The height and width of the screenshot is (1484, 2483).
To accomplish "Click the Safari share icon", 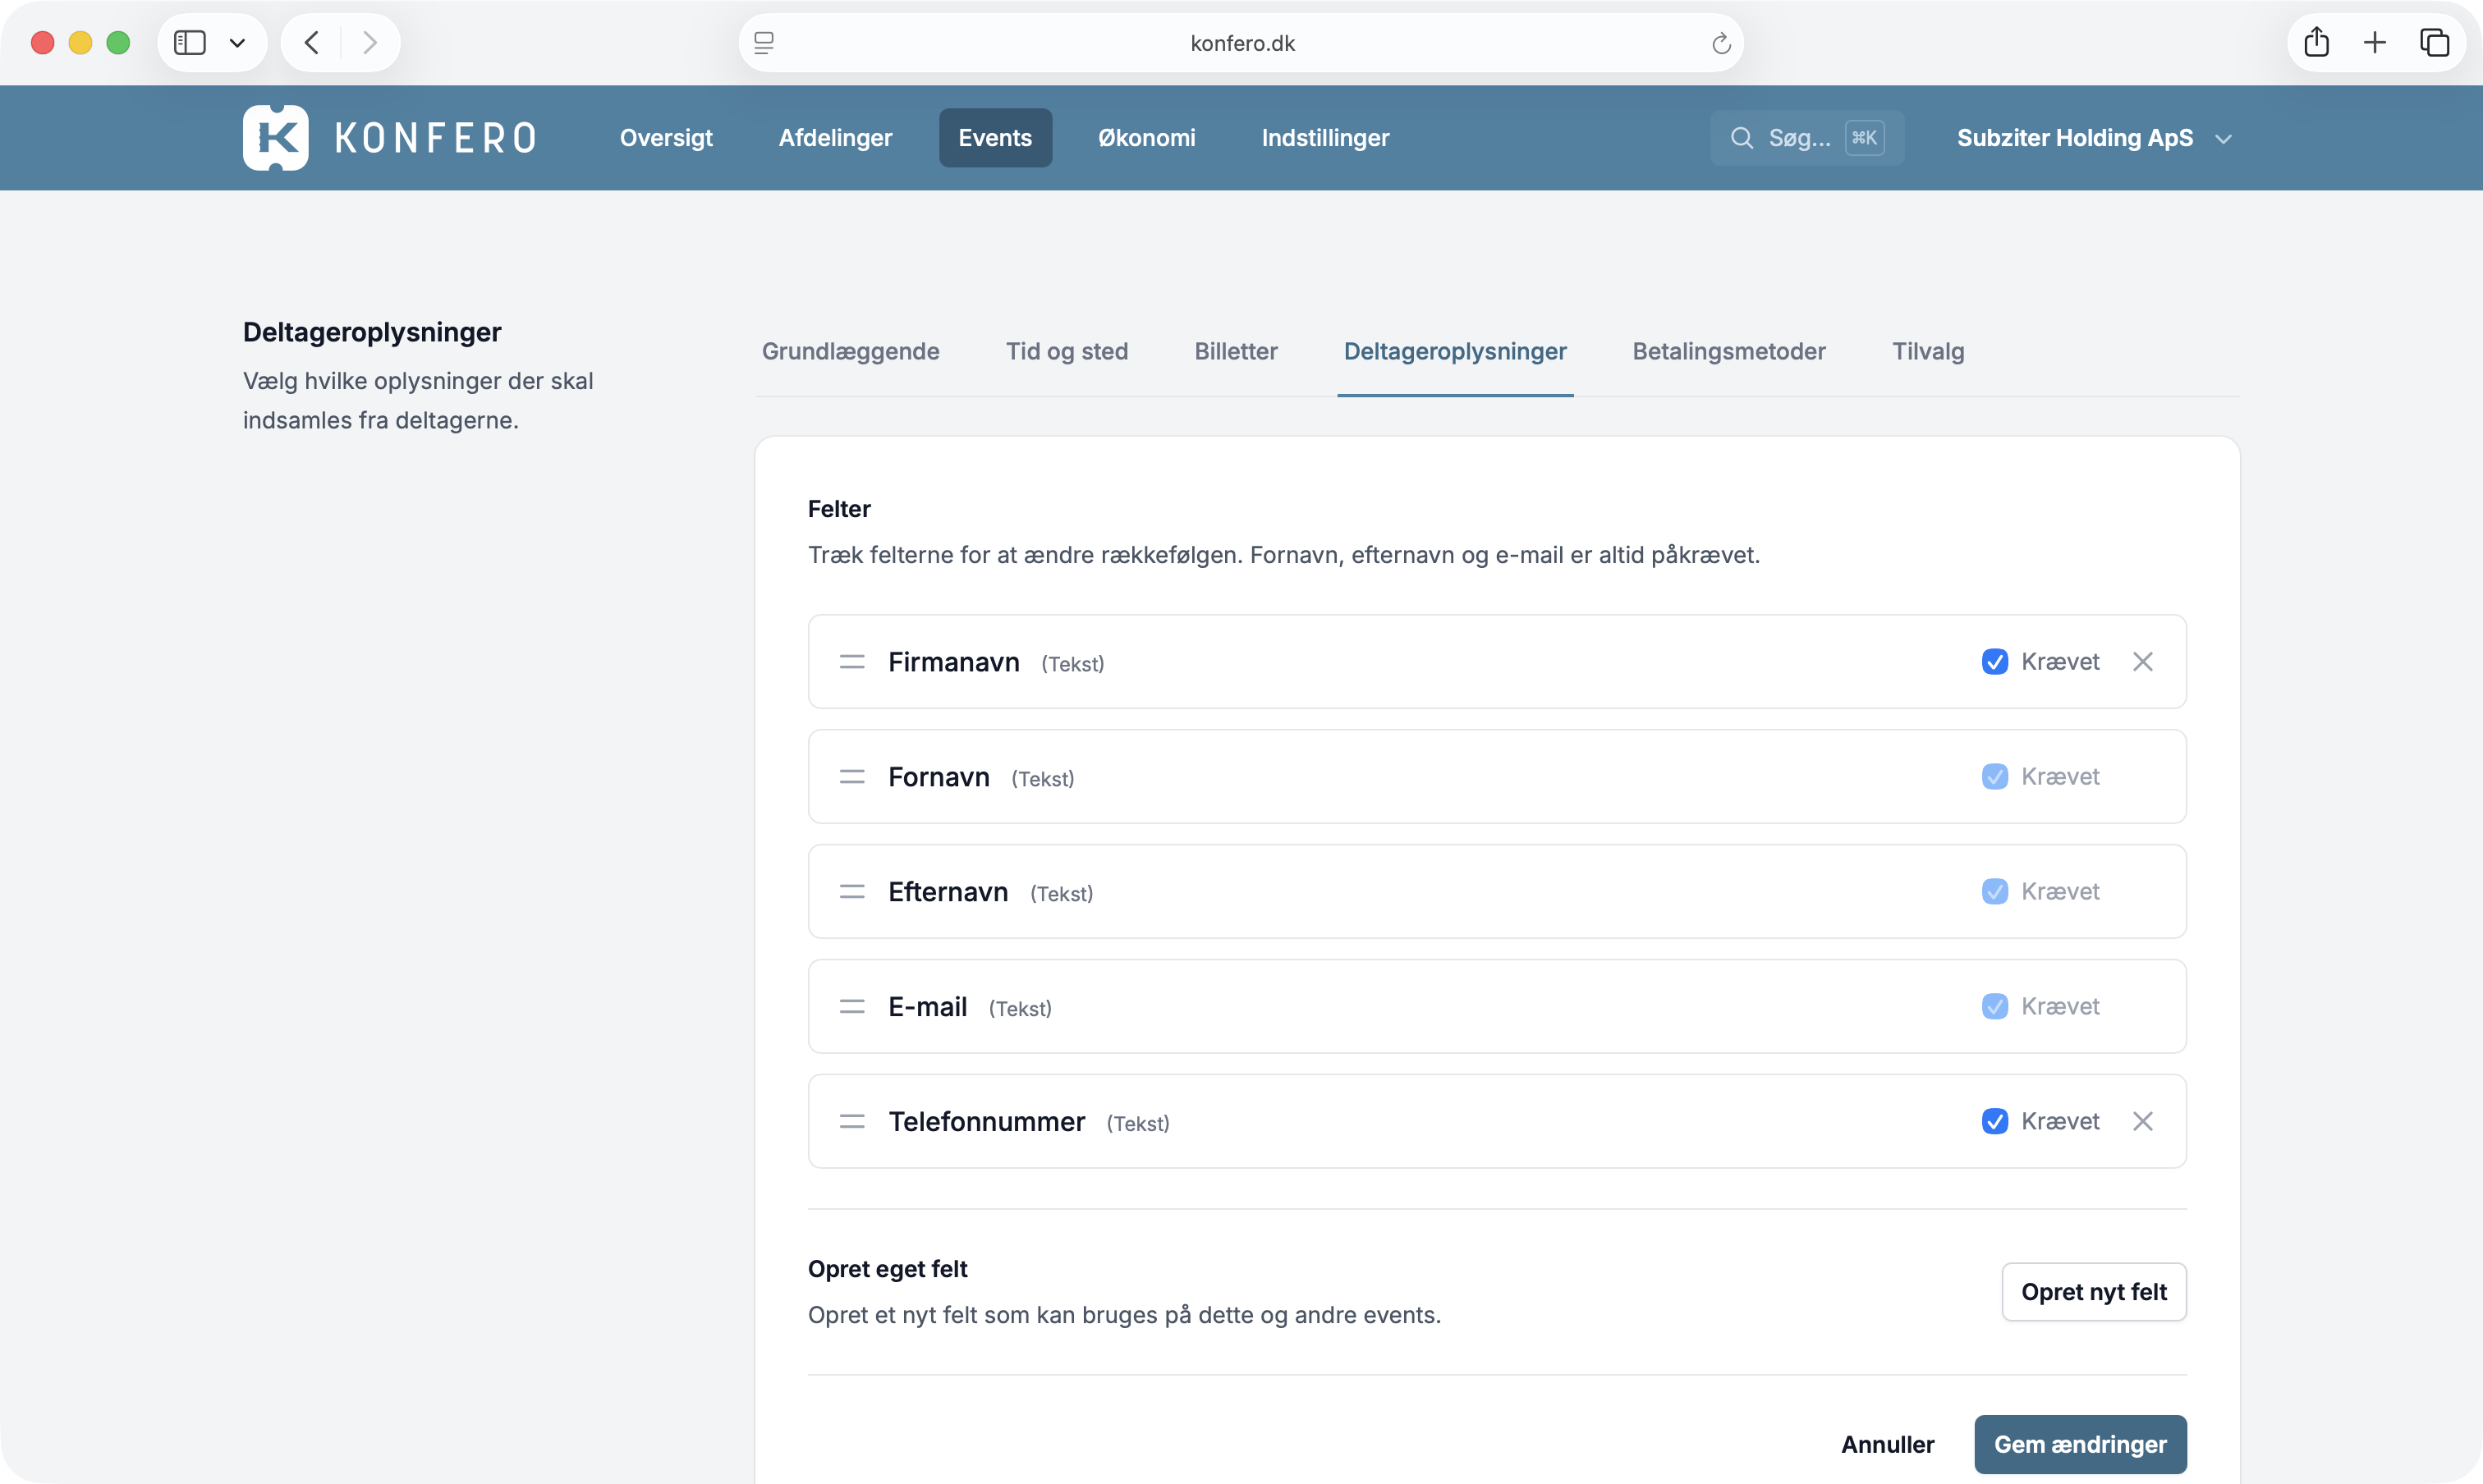I will [x=2316, y=43].
